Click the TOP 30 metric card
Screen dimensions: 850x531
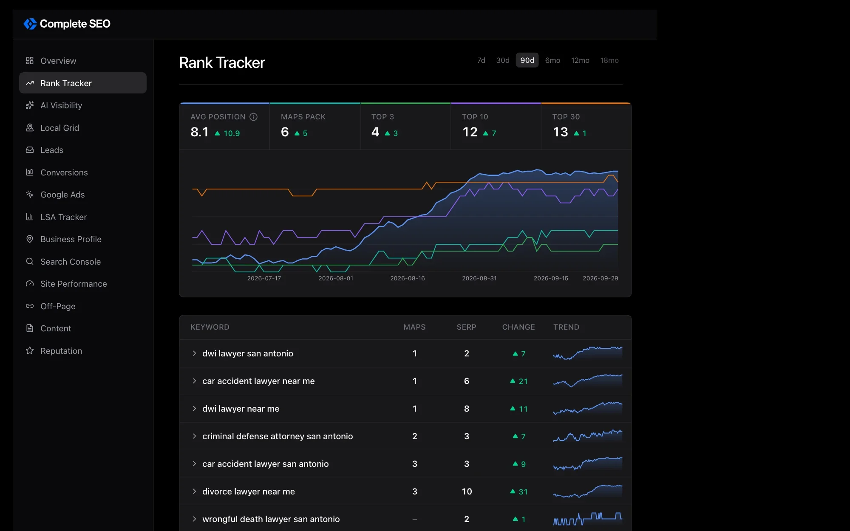(x=586, y=126)
